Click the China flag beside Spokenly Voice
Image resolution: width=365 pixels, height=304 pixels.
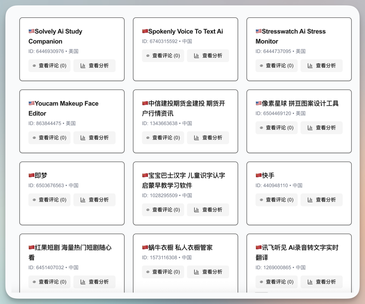coord(145,31)
